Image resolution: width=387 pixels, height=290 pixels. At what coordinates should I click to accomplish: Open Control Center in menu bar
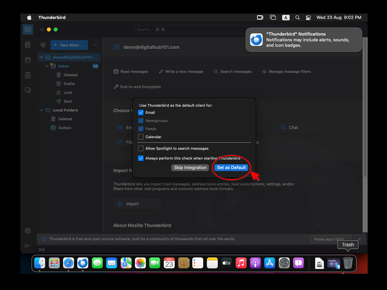coord(308,18)
